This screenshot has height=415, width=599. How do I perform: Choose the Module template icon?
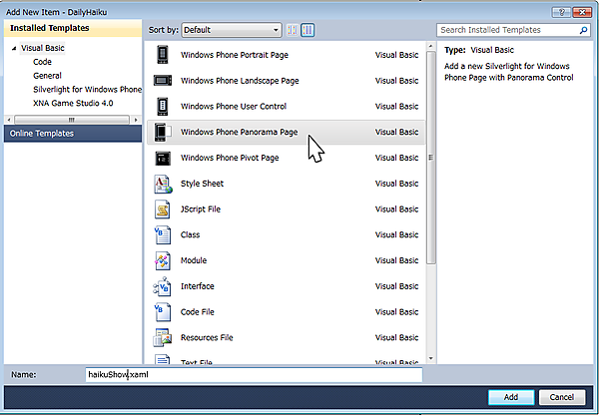tap(164, 260)
